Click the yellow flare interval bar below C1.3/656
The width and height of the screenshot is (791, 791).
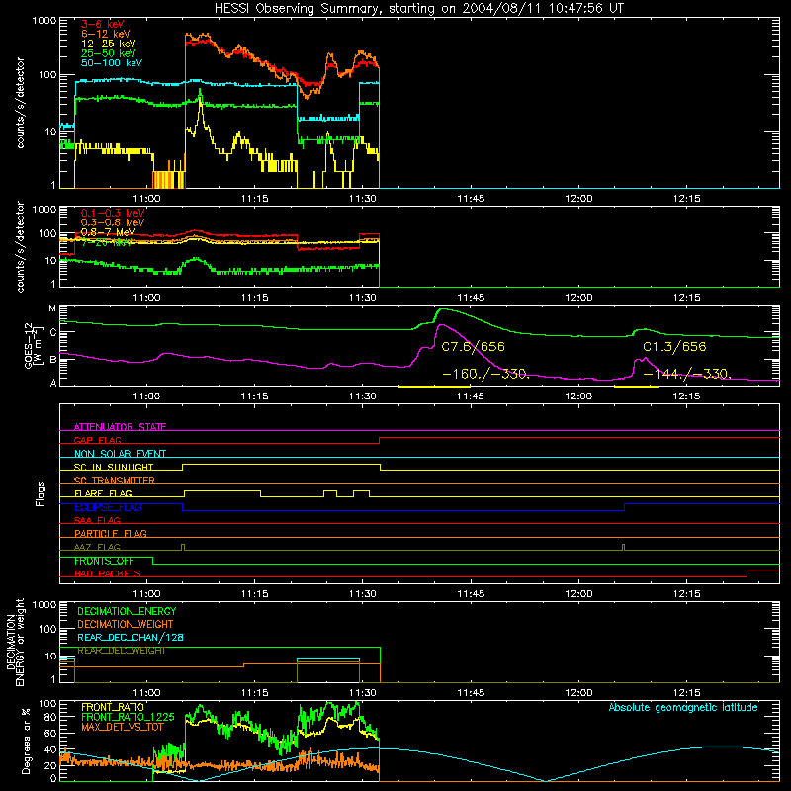click(636, 387)
